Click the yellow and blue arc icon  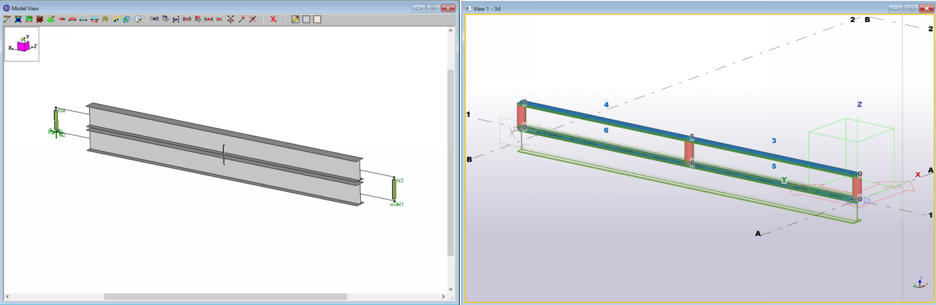pyautogui.click(x=116, y=19)
